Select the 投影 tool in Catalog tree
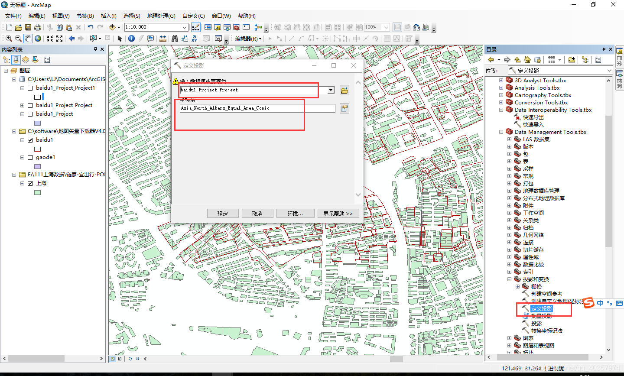 536,324
